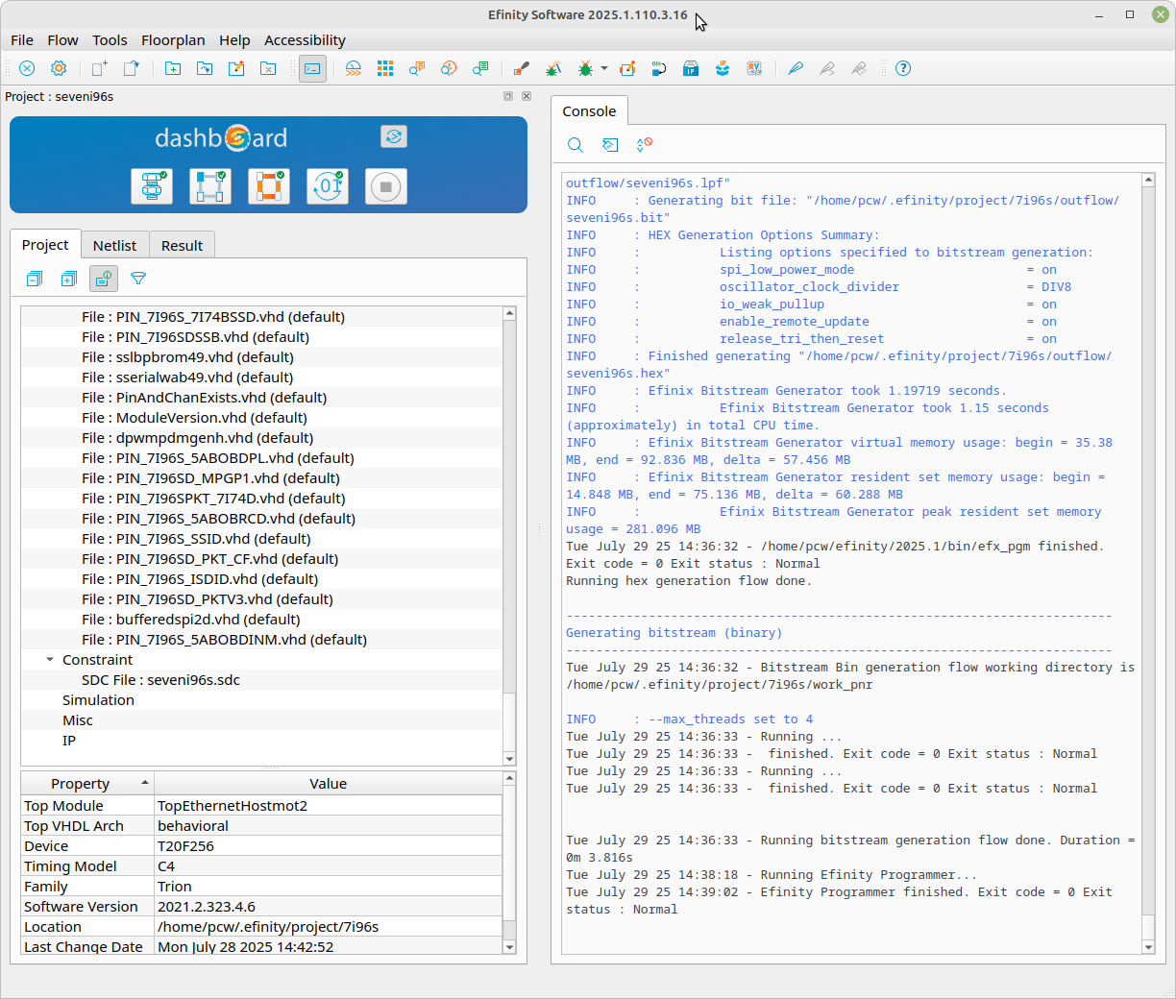Viewport: 1176px width, 999px height.
Task: Click the project tree filter icon
Action: (138, 279)
